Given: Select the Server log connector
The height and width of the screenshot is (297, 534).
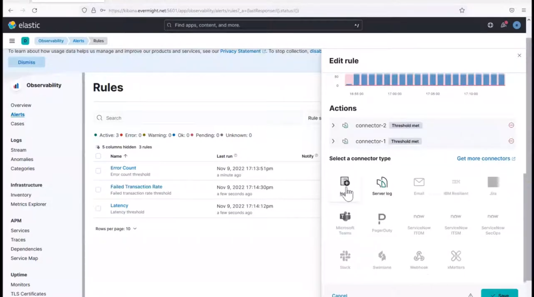Looking at the screenshot, I should tap(382, 186).
